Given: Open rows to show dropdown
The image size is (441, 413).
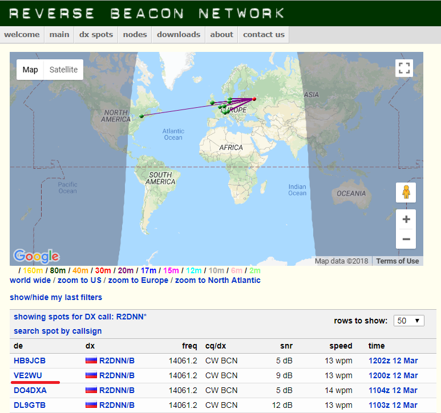Looking at the screenshot, I should click(x=409, y=321).
